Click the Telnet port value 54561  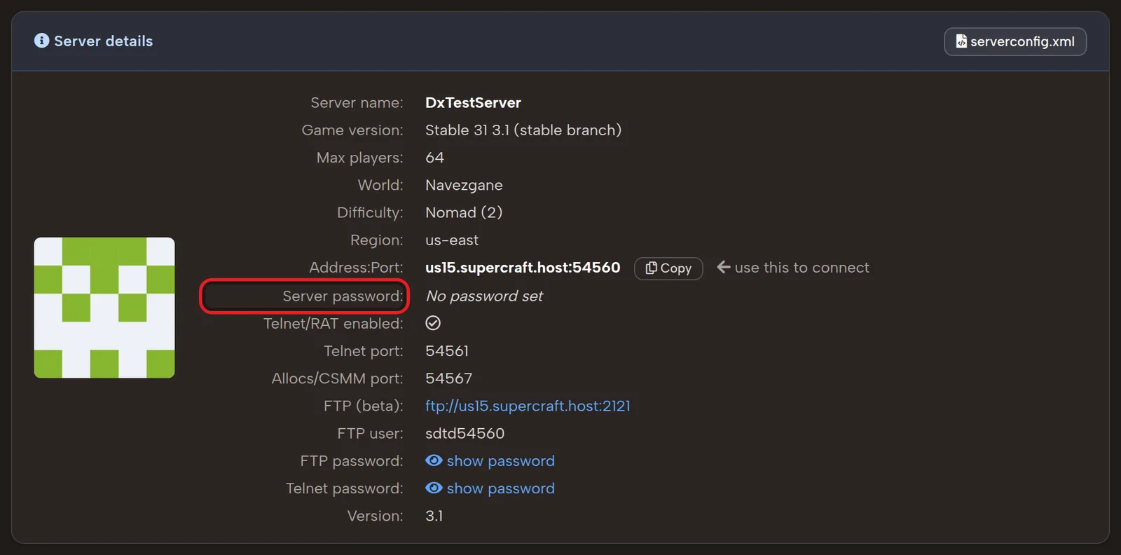point(447,351)
